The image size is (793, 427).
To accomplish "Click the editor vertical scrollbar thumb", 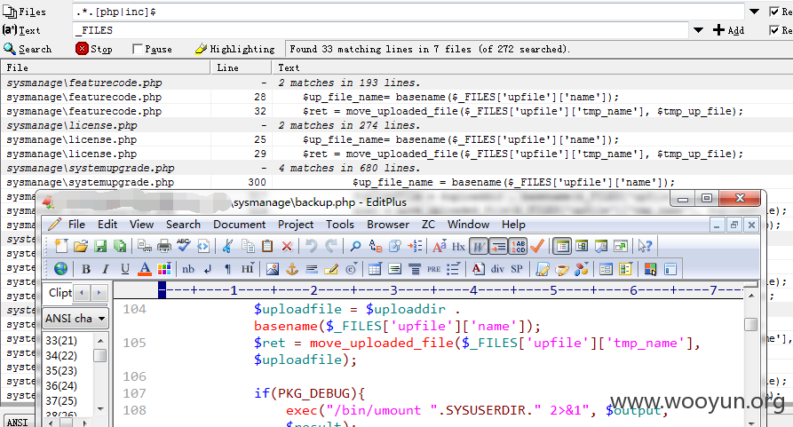I will [x=751, y=324].
